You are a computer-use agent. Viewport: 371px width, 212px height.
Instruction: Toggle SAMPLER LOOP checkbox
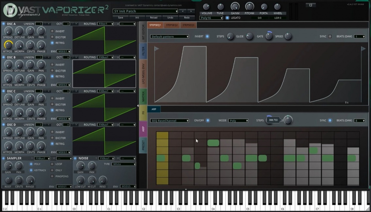pos(52,164)
